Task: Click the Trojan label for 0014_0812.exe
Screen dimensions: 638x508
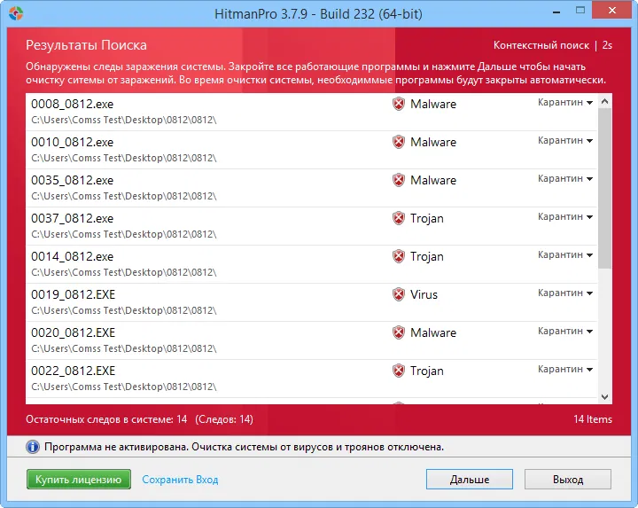Action: click(427, 257)
